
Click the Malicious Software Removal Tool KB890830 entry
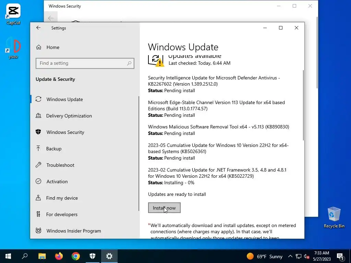pos(218,130)
